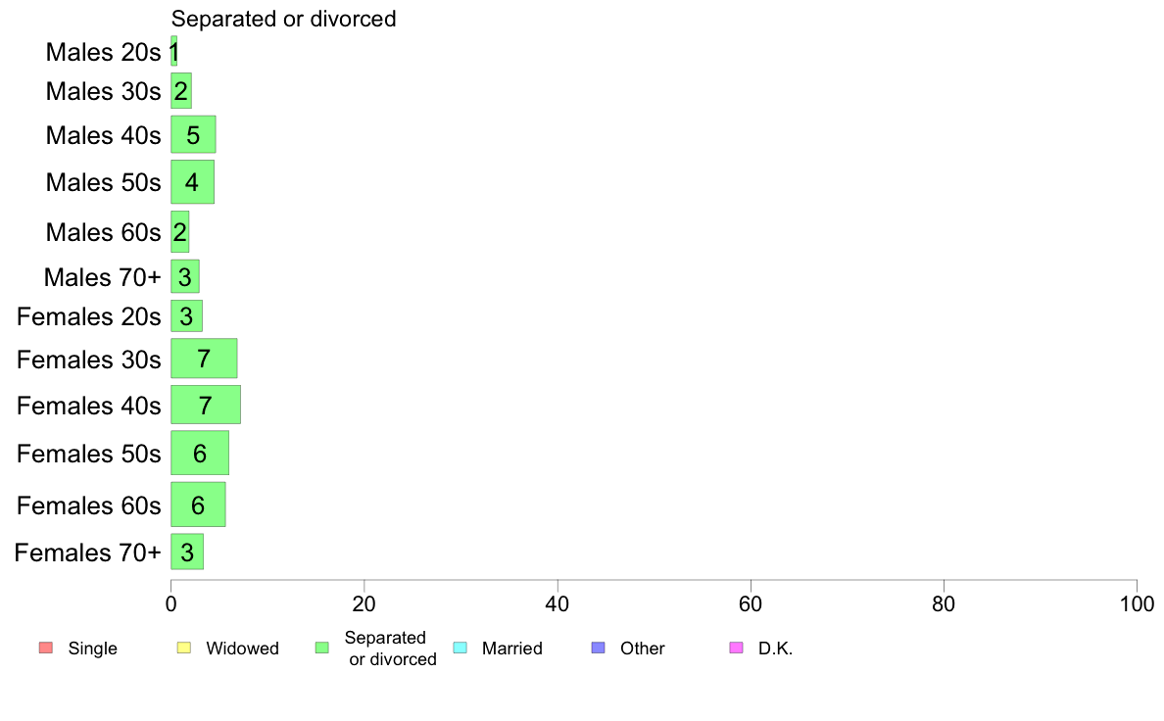The width and height of the screenshot is (1164, 721).
Task: Click the cyan Married legend swatch
Action: [461, 648]
